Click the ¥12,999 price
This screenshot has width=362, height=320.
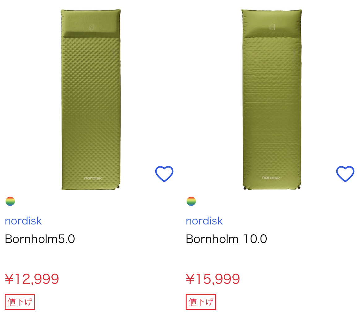32,279
